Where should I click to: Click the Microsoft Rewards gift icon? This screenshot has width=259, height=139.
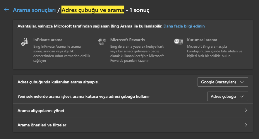click(x=102, y=42)
